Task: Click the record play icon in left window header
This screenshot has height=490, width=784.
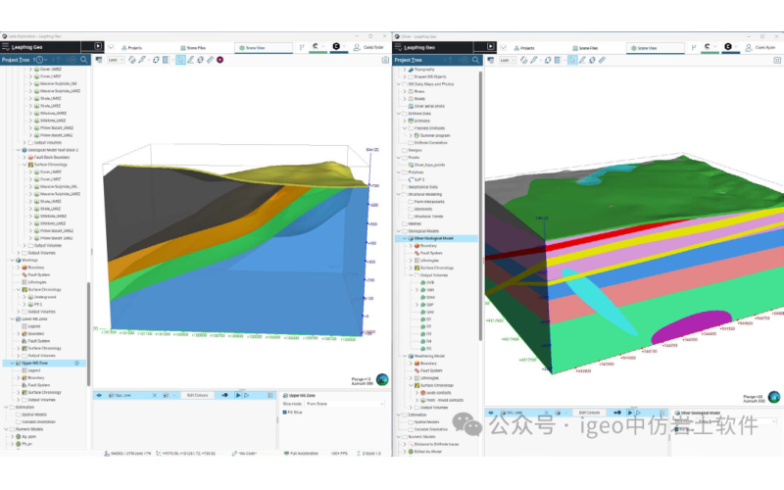Action: pos(97,46)
